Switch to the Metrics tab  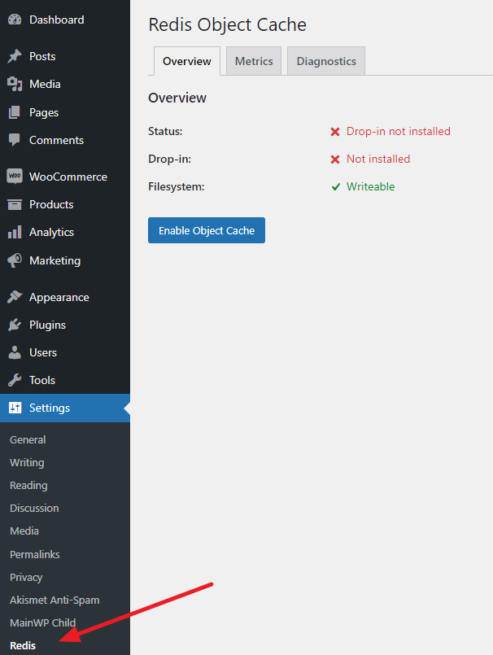click(x=254, y=61)
